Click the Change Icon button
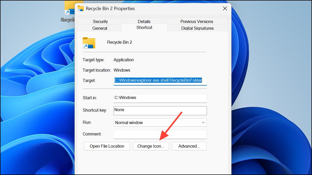312x175 pixels. (x=151, y=146)
